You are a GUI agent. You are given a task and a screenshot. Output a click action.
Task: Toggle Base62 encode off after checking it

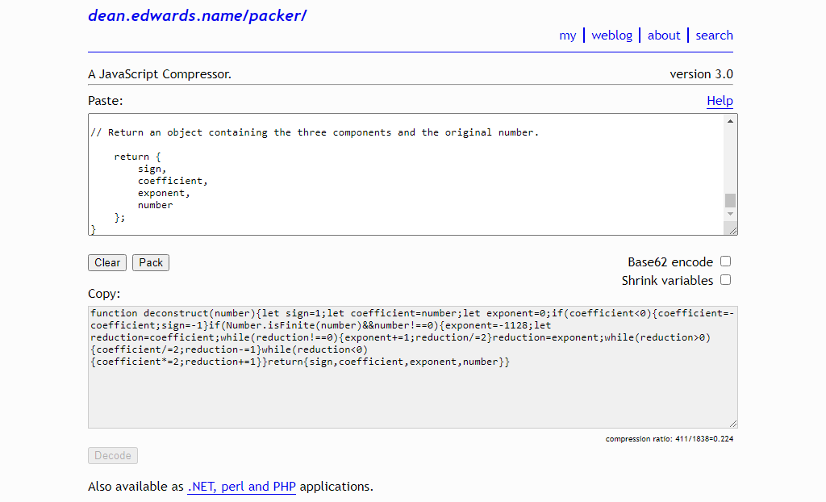coord(725,261)
